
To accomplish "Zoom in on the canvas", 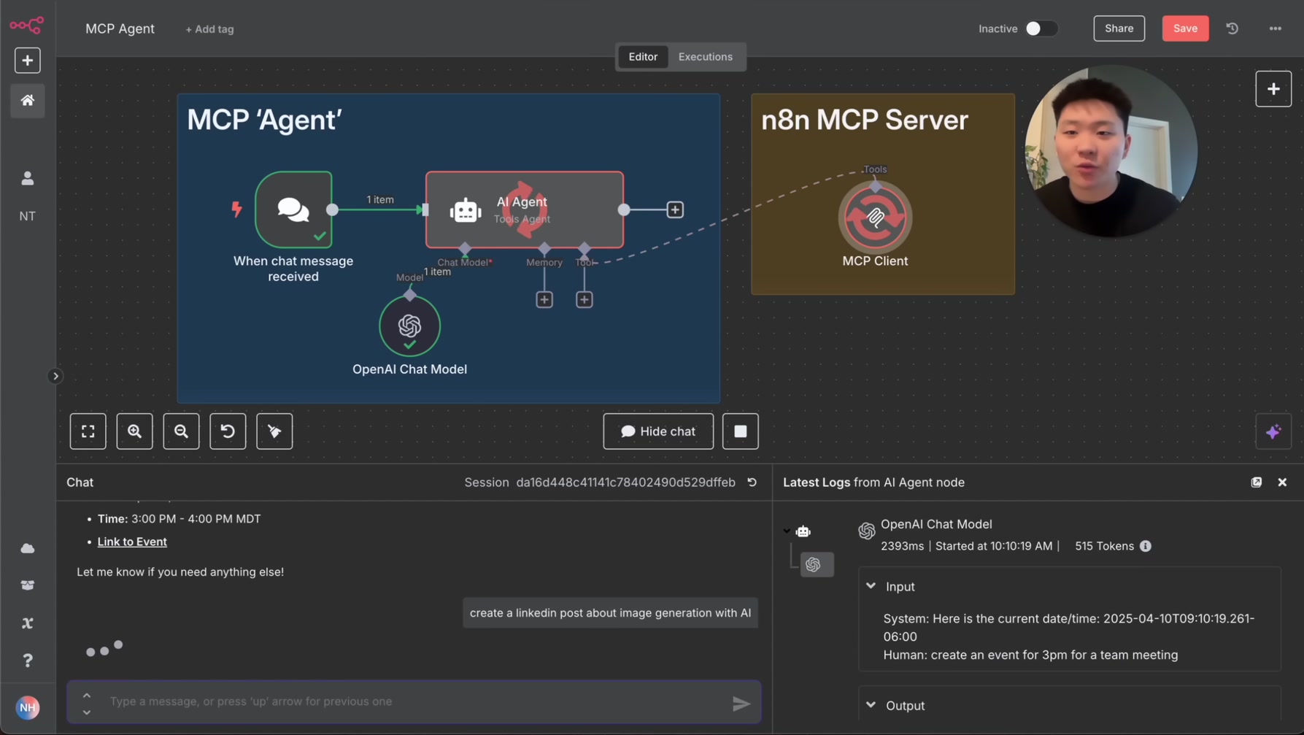I will point(134,431).
